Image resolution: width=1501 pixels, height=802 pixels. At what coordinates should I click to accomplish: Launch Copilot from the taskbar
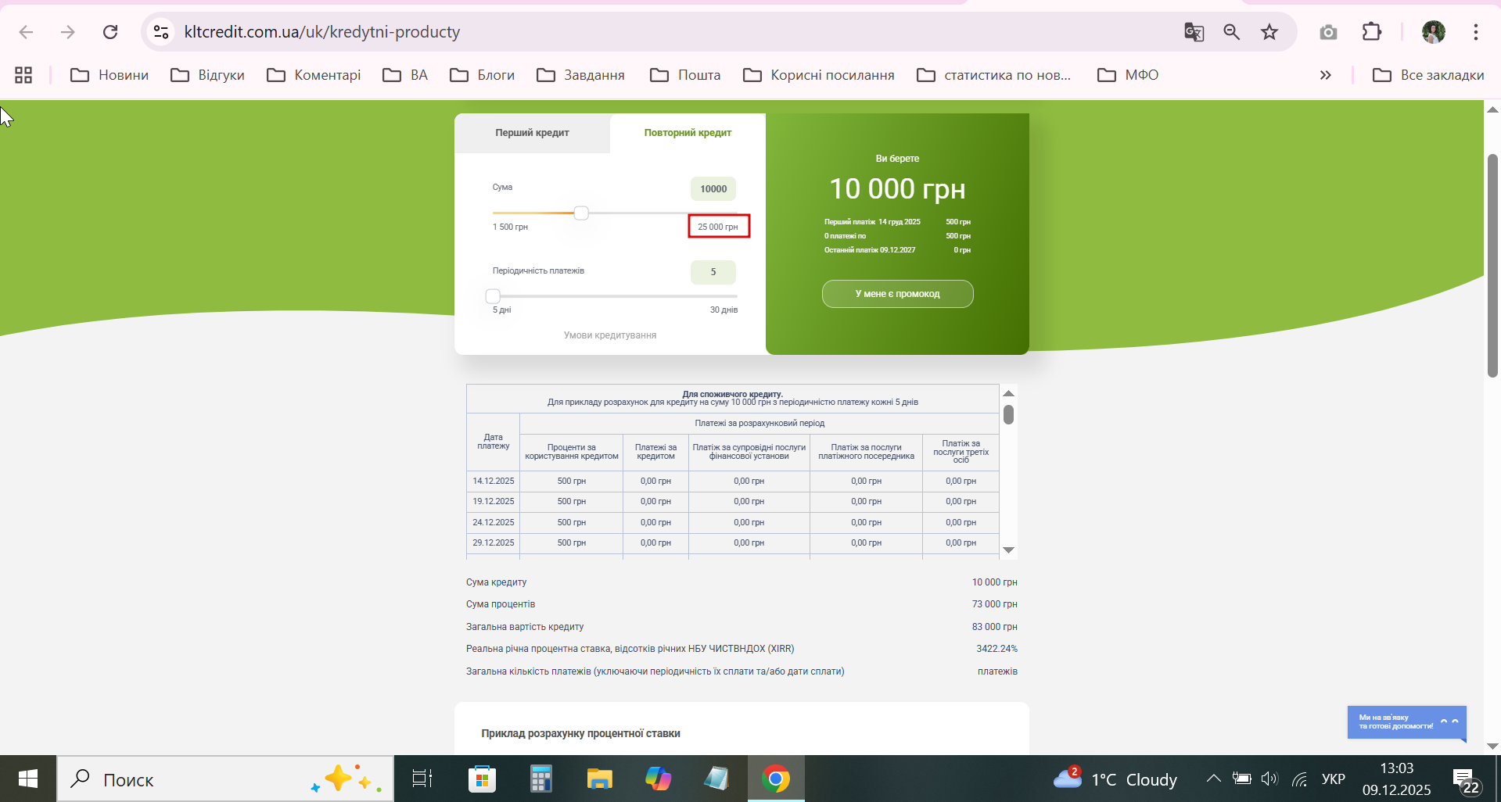(658, 779)
